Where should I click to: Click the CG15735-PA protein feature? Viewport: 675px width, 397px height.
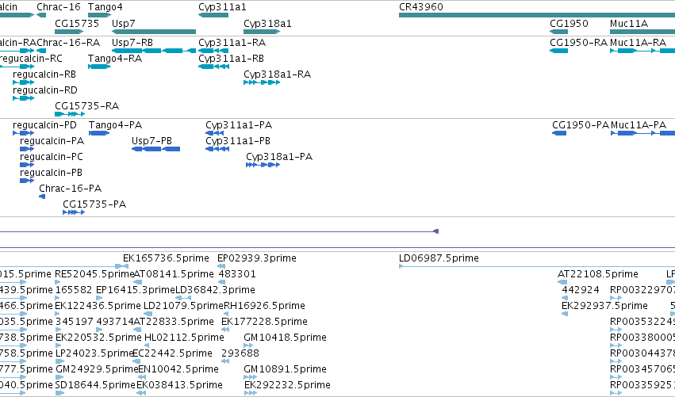point(74,212)
